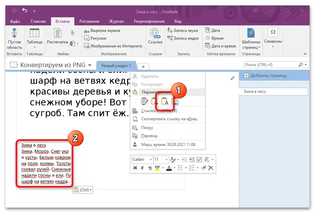The height and width of the screenshot is (213, 315).
Task: Paste keeping source formatting icon
Action: pyautogui.click(x=144, y=101)
